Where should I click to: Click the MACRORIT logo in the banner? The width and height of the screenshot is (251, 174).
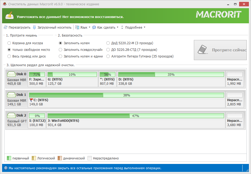coord(219,14)
